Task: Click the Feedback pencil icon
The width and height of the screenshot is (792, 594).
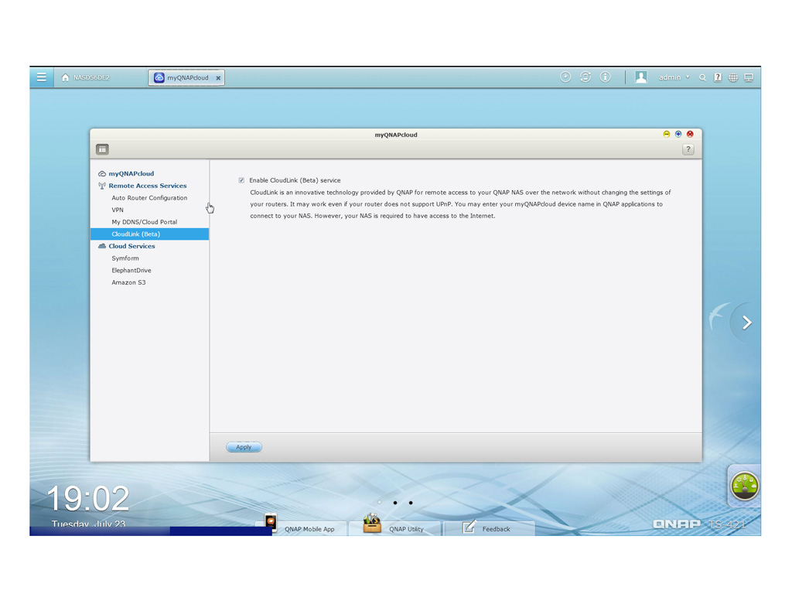Action: (469, 527)
